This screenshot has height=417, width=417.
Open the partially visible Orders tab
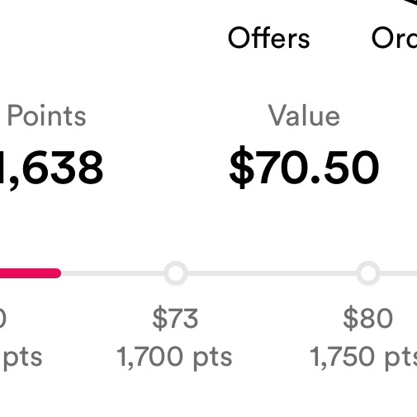(394, 38)
